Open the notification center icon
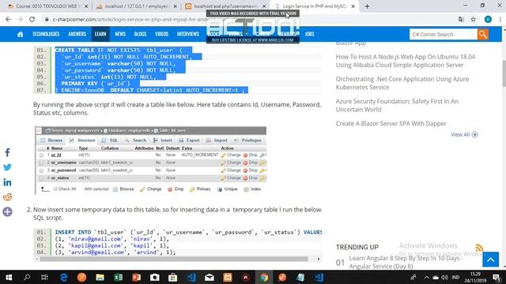The image size is (506, 284). [x=497, y=277]
